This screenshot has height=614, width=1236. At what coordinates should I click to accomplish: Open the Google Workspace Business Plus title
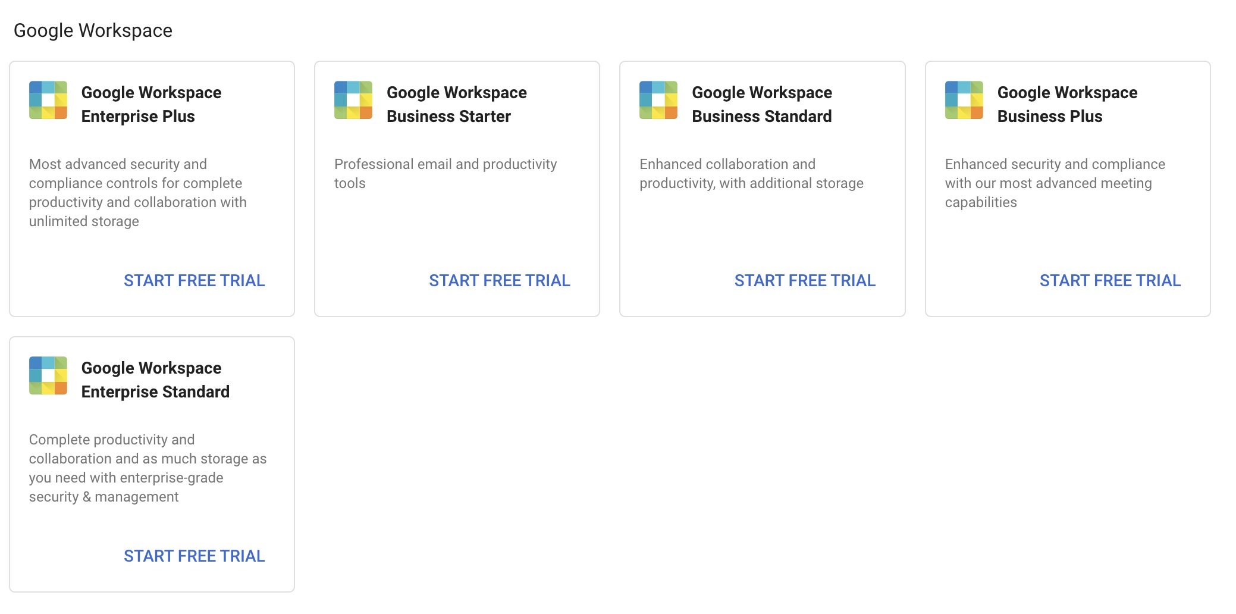click(1068, 104)
